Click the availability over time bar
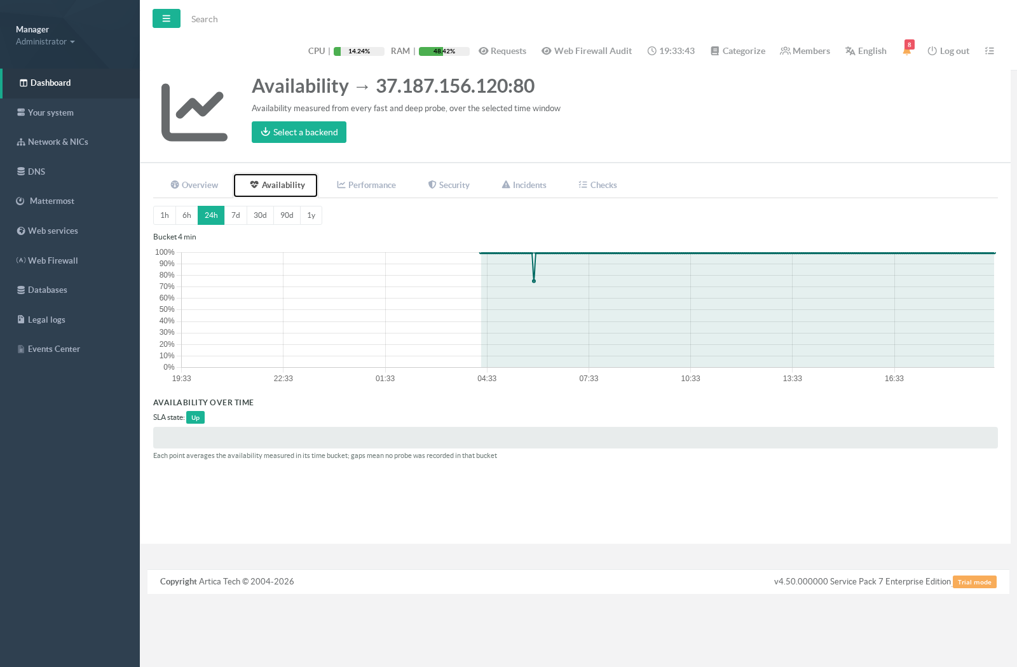 pos(575,438)
